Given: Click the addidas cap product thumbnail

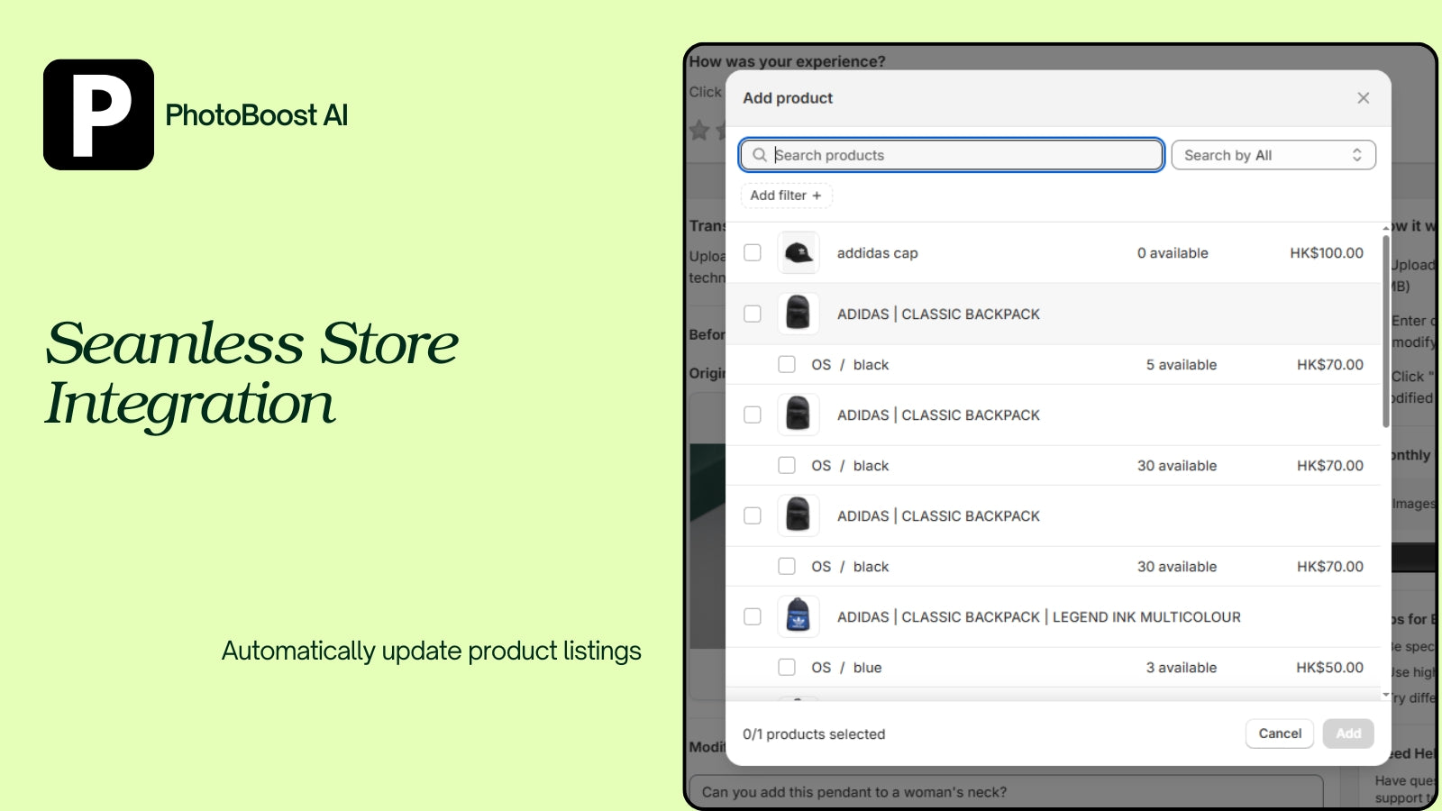Looking at the screenshot, I should (x=798, y=252).
